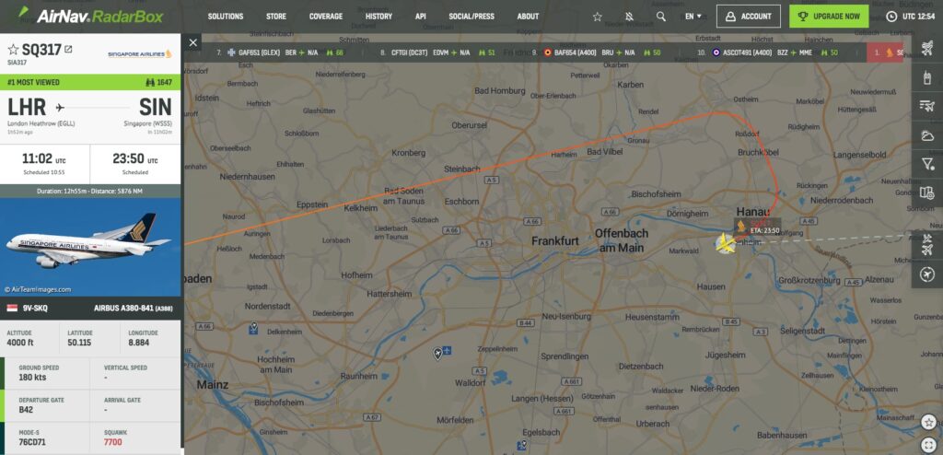This screenshot has height=455, width=943.
Task: Select the yellow SQ317 aircraft on map
Action: (726, 244)
